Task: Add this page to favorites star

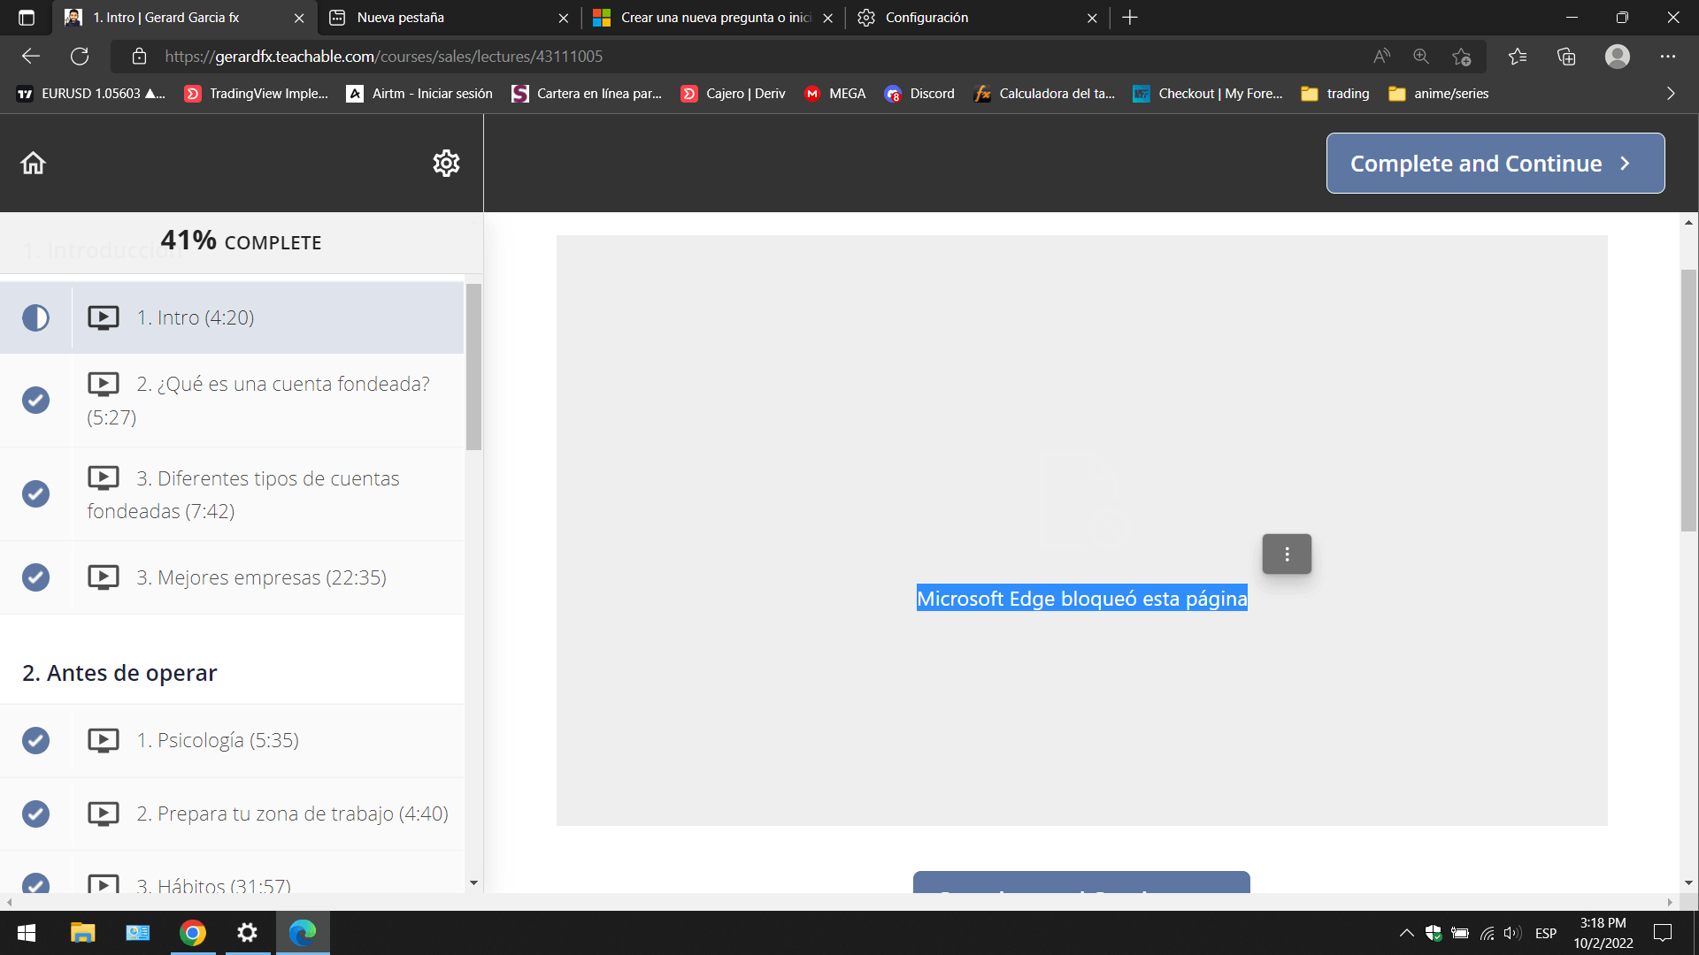Action: [1461, 57]
